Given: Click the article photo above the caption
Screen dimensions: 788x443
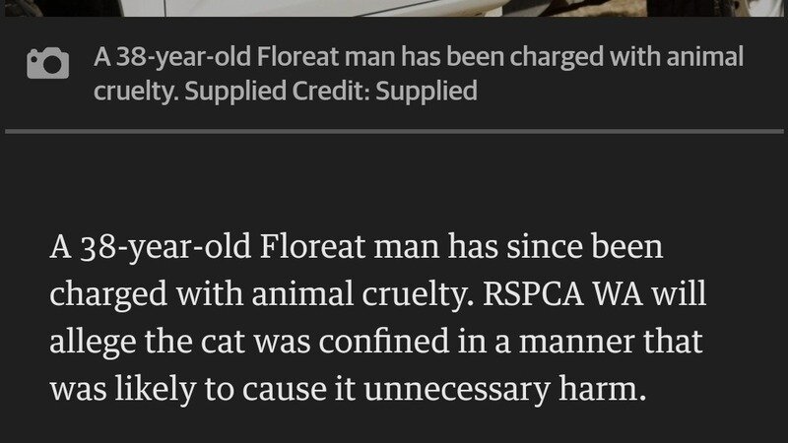Looking at the screenshot, I should coord(394,8).
